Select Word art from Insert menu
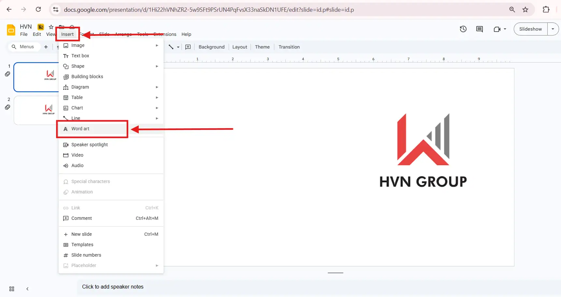This screenshot has width=561, height=297. [x=80, y=129]
